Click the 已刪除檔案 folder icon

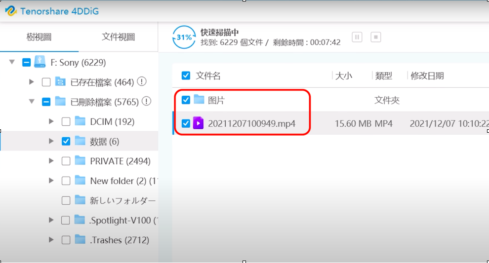click(60, 101)
